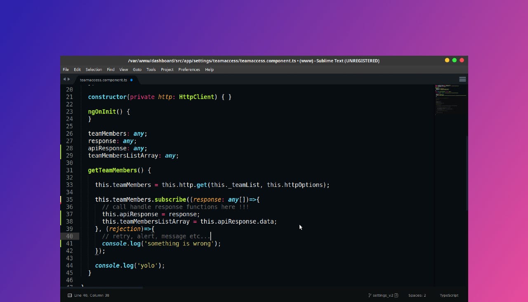Click the comment 'call handle response functions here'
Image resolution: width=528 pixels, height=302 pixels.
175,207
